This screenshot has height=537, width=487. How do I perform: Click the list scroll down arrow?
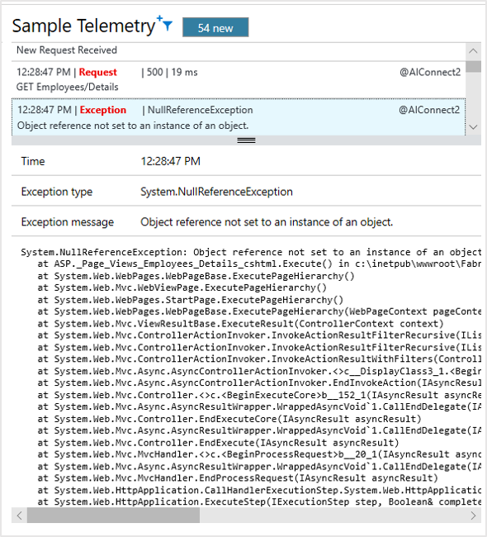click(473, 127)
